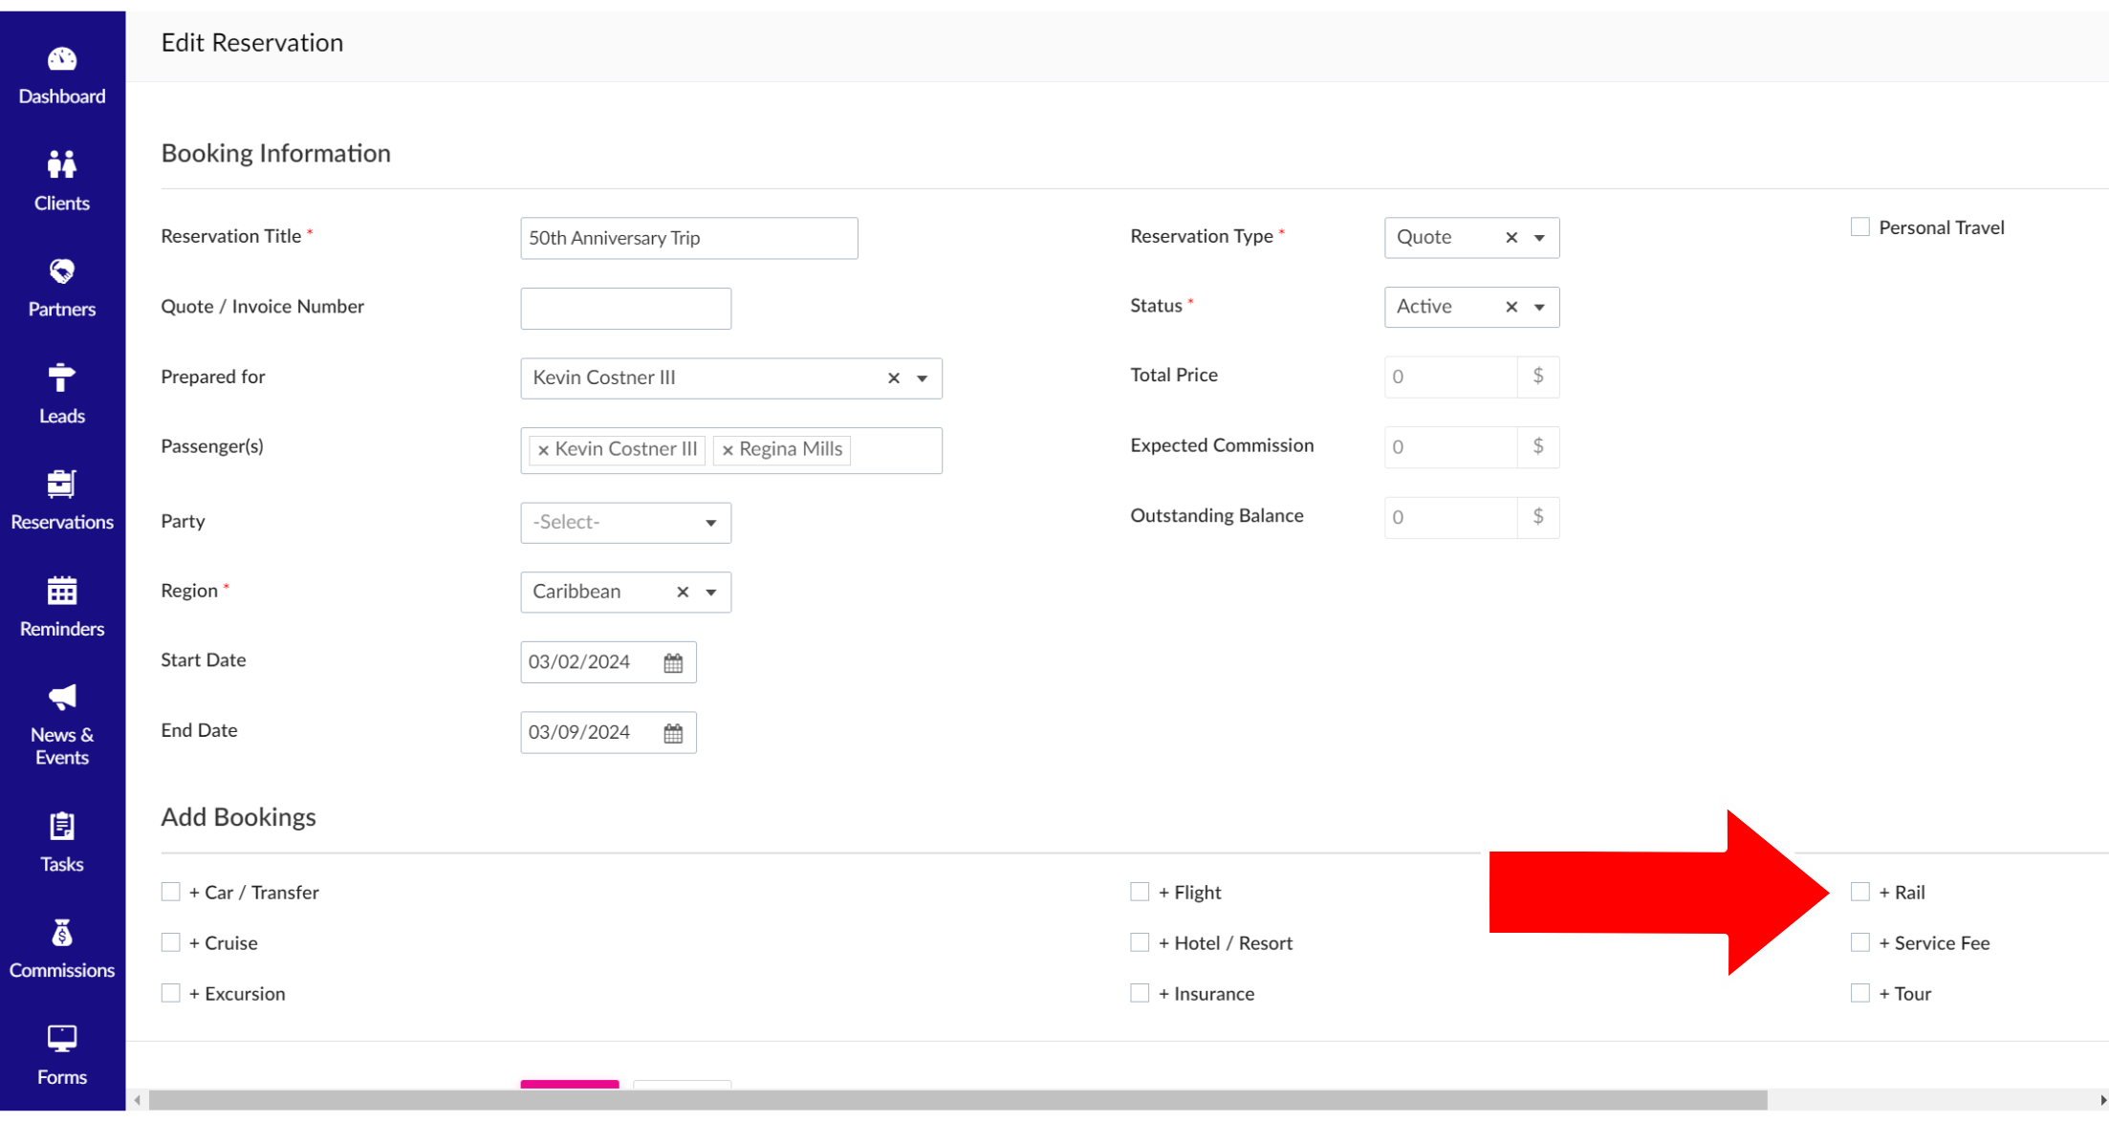Screen dimensions: 2109x1122
Task: Click the pink save button
Action: [569, 1084]
